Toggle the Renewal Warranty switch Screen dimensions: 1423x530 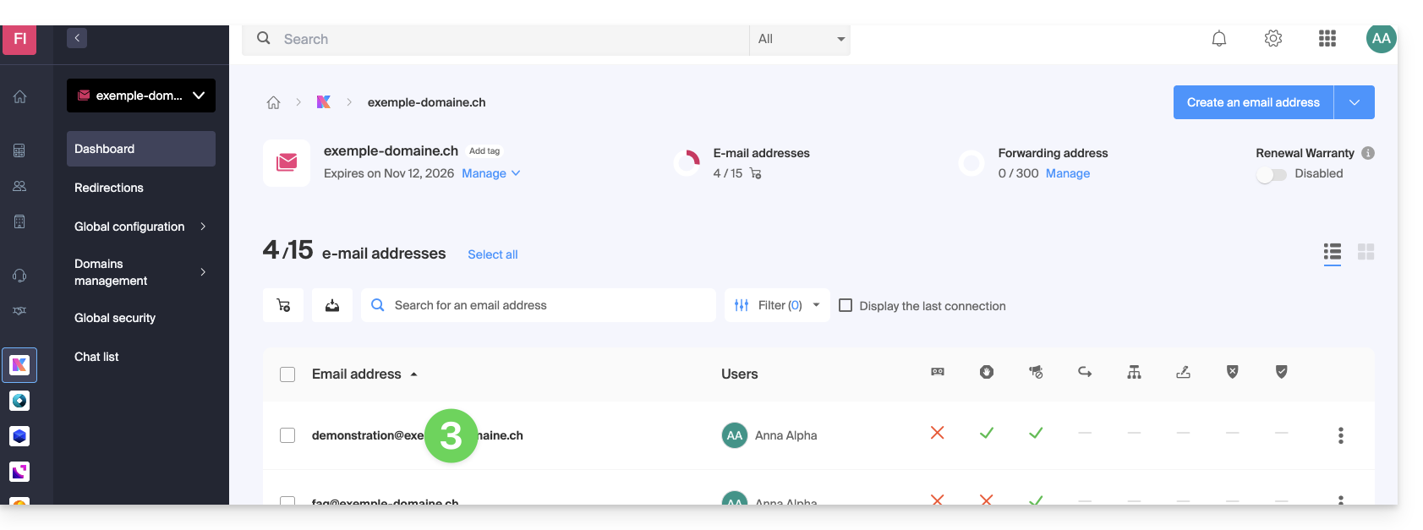[1271, 174]
